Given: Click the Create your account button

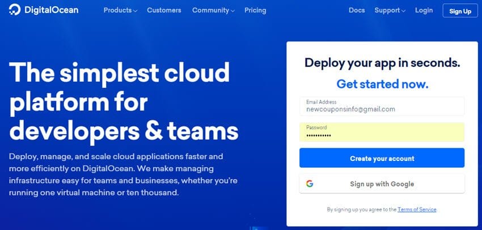Looking at the screenshot, I should (x=382, y=158).
